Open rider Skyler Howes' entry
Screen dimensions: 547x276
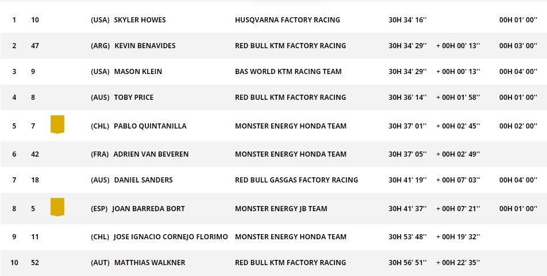pos(140,20)
